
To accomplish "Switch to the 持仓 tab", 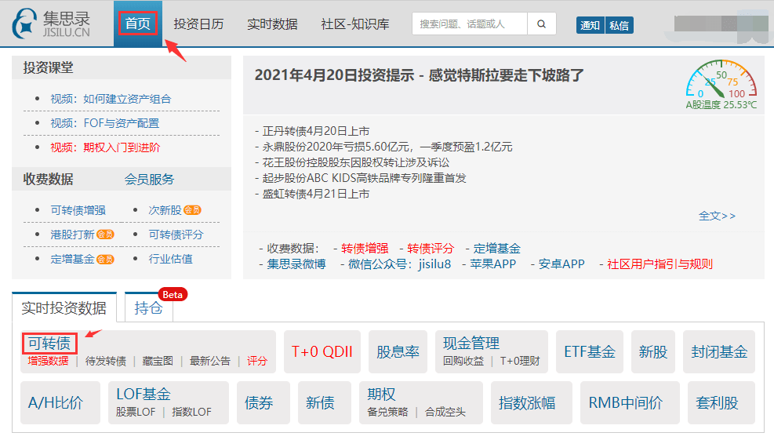I will (148, 308).
